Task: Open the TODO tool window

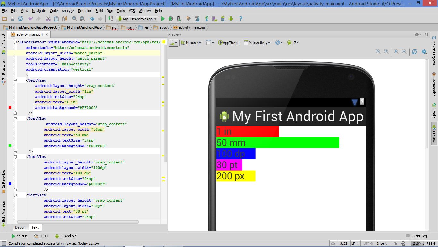Action: point(41,236)
